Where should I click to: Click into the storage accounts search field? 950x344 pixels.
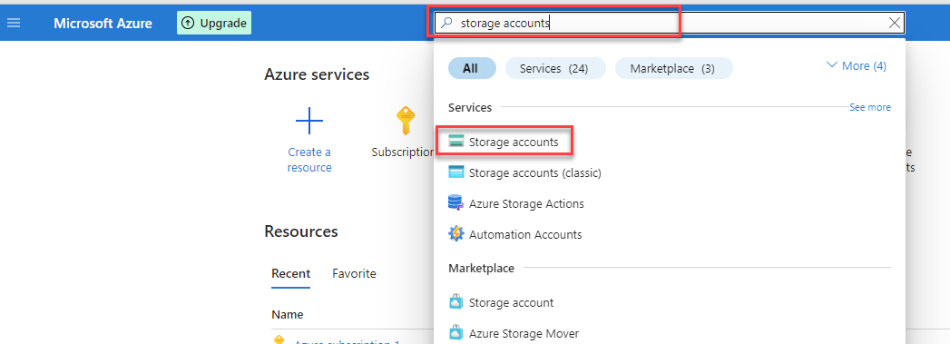[670, 23]
